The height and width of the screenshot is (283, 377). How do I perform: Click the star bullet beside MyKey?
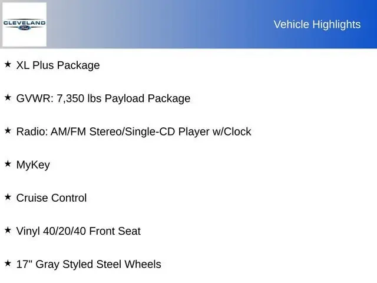[x=8, y=164]
